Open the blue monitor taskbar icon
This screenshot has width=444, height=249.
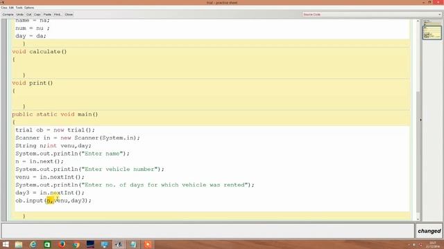[105, 244]
